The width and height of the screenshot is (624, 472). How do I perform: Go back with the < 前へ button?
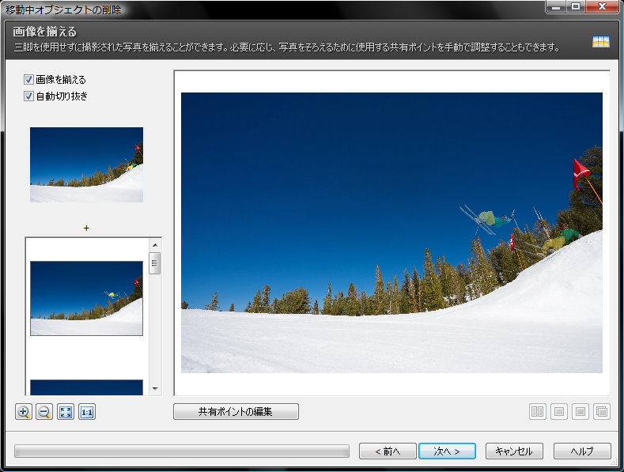point(388,451)
